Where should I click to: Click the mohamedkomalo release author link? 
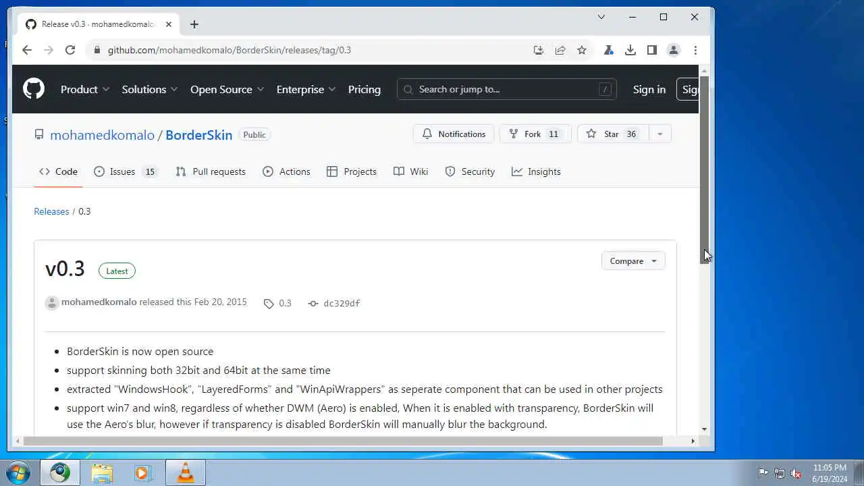(x=99, y=302)
